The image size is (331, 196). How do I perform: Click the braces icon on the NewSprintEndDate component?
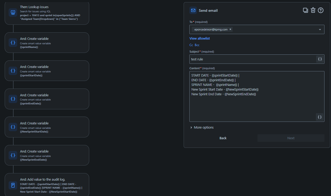13,155
